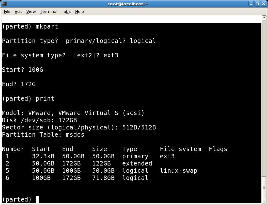
Task: Open the Edit menu
Action: [18, 11]
